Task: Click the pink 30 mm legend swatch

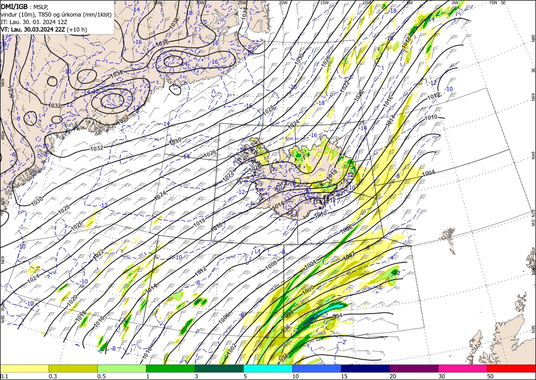Action: pyautogui.click(x=463, y=368)
